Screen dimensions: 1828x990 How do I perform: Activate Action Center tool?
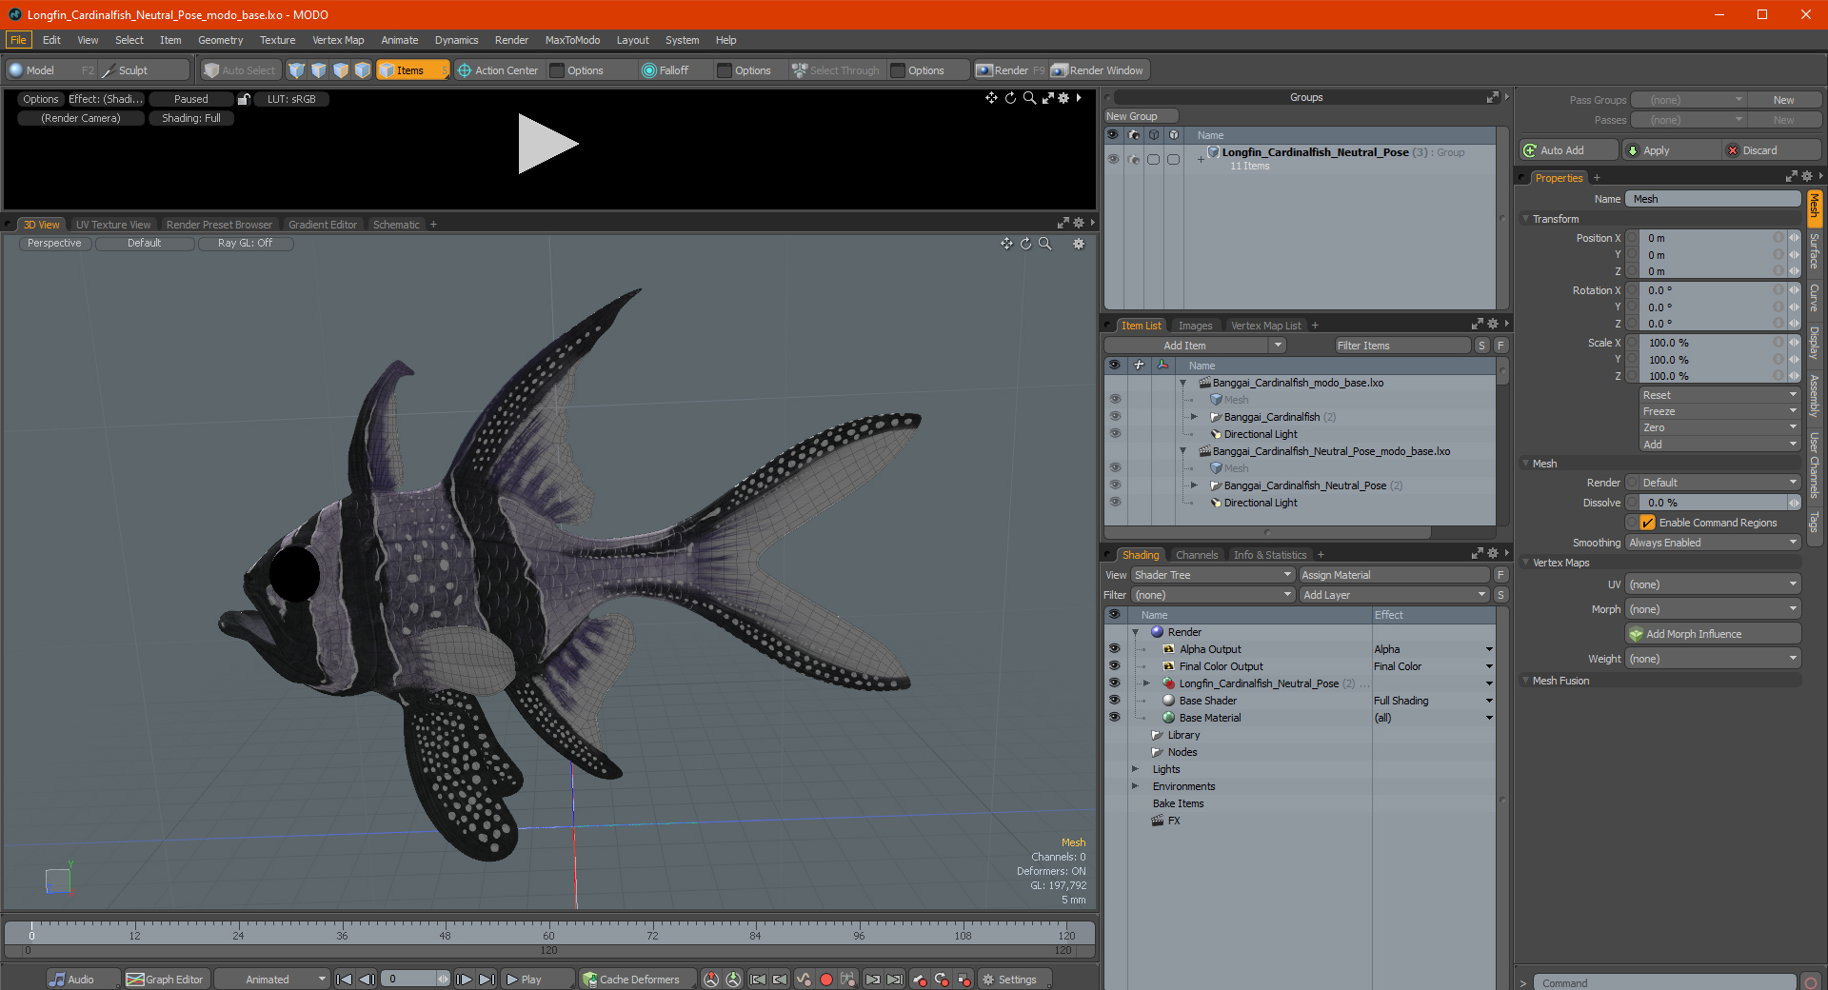[498, 70]
